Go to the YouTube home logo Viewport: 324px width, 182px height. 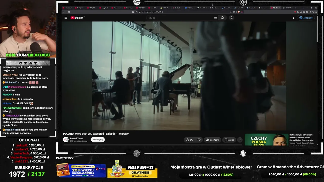(x=77, y=18)
